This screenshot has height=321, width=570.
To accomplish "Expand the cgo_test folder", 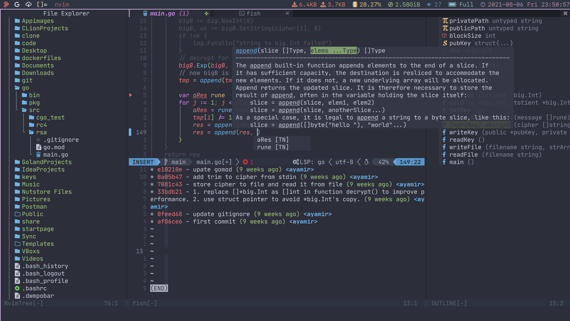I will (x=50, y=117).
